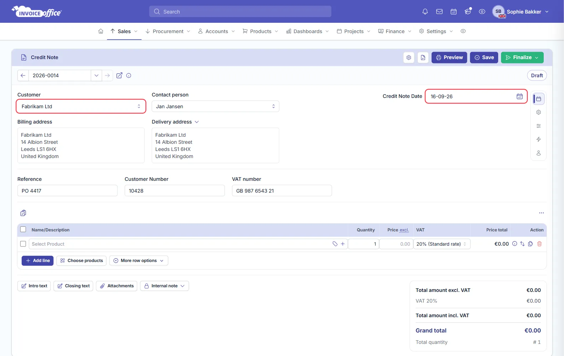The height and width of the screenshot is (356, 564).
Task: Open the Sales menu
Action: [124, 31]
